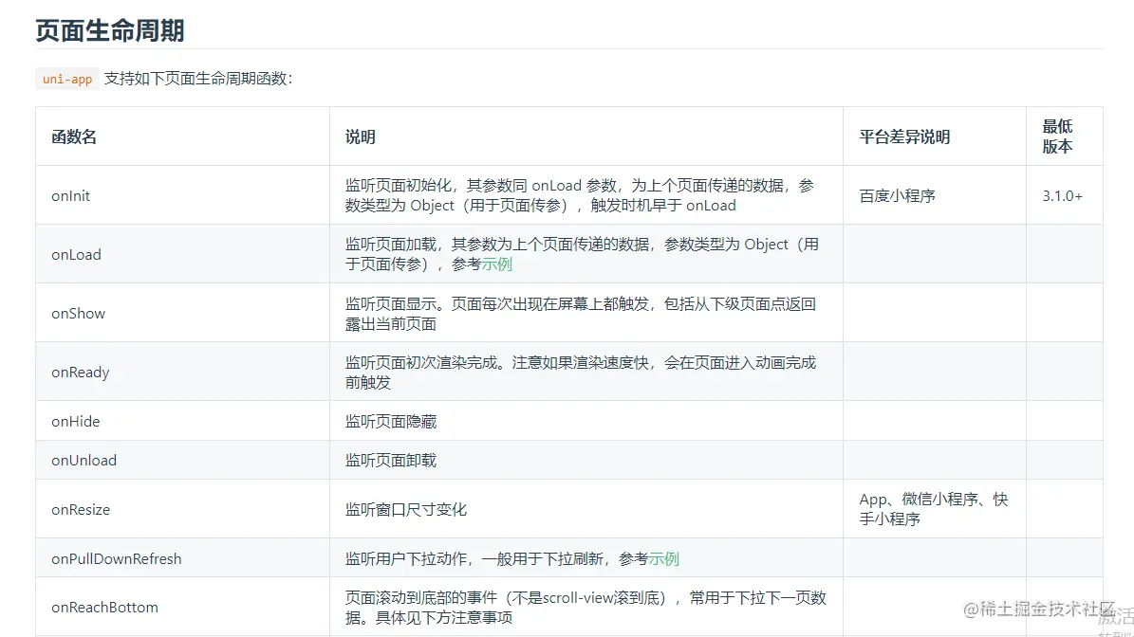Click the onReady description about 初次渲染完成
Image resolution: width=1134 pixels, height=637 pixels.
click(x=580, y=373)
